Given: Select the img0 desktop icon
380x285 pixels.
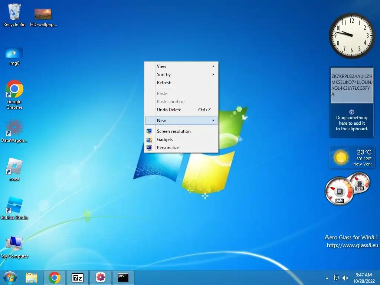Looking at the screenshot, I should tap(14, 56).
